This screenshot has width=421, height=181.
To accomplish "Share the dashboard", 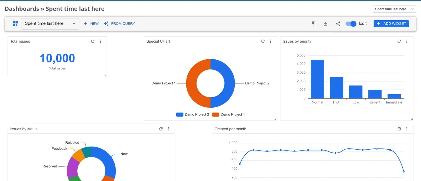I will [x=338, y=24].
